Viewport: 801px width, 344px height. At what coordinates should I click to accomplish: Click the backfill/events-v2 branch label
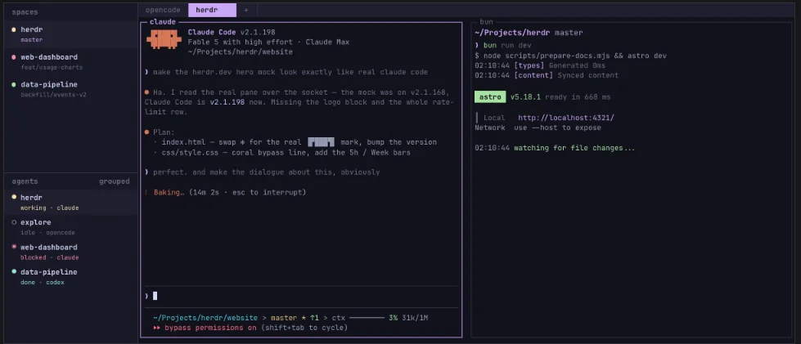click(x=54, y=95)
